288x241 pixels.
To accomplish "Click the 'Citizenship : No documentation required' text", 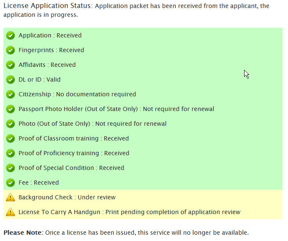I will pyautogui.click(x=77, y=94).
